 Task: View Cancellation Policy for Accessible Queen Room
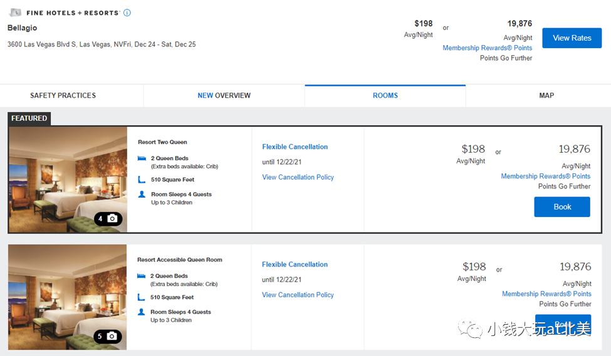click(298, 295)
